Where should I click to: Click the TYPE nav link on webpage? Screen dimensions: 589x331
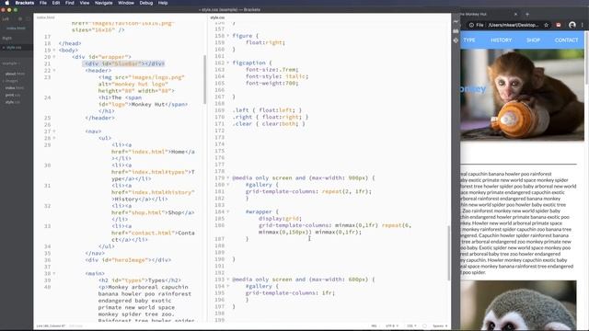pyautogui.click(x=468, y=40)
